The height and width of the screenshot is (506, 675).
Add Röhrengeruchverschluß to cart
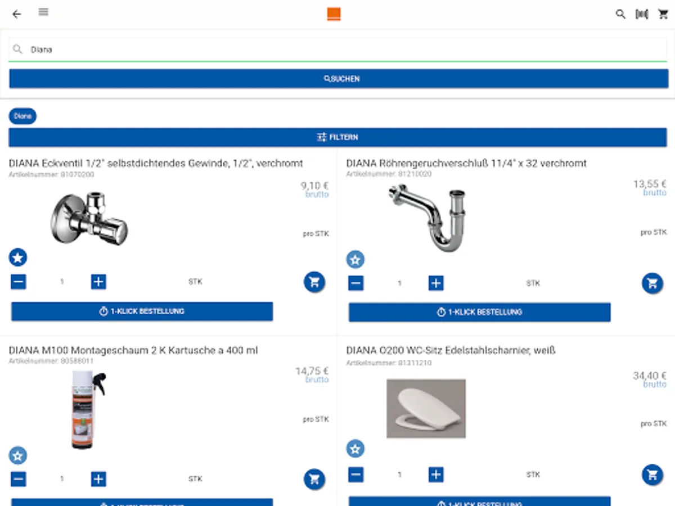pyautogui.click(x=652, y=283)
